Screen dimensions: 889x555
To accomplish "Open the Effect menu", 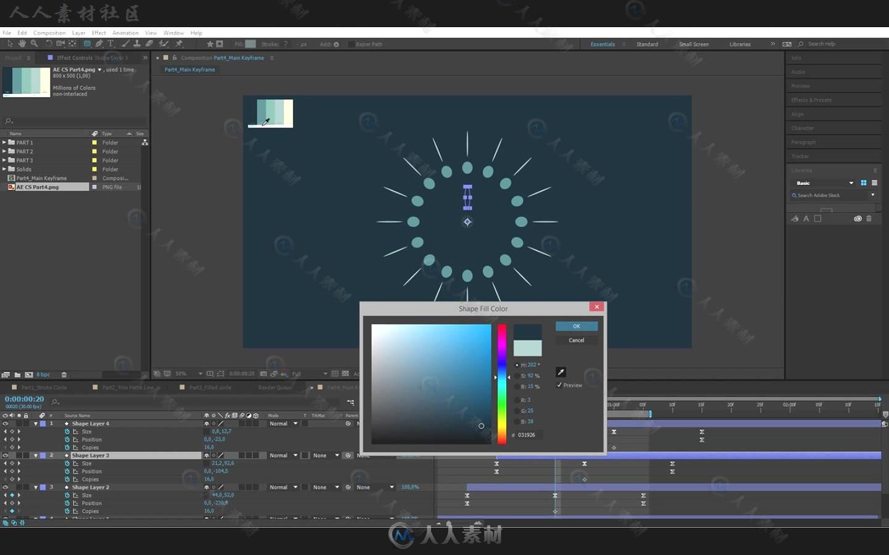I will [99, 33].
